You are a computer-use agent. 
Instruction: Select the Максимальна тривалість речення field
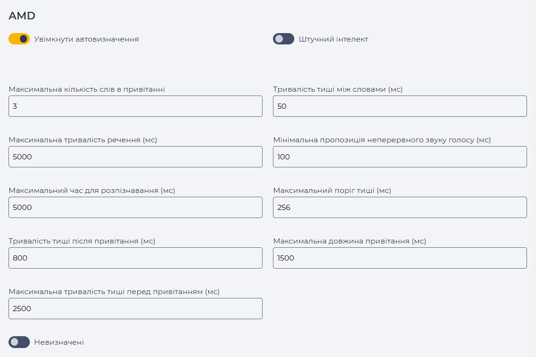point(135,157)
